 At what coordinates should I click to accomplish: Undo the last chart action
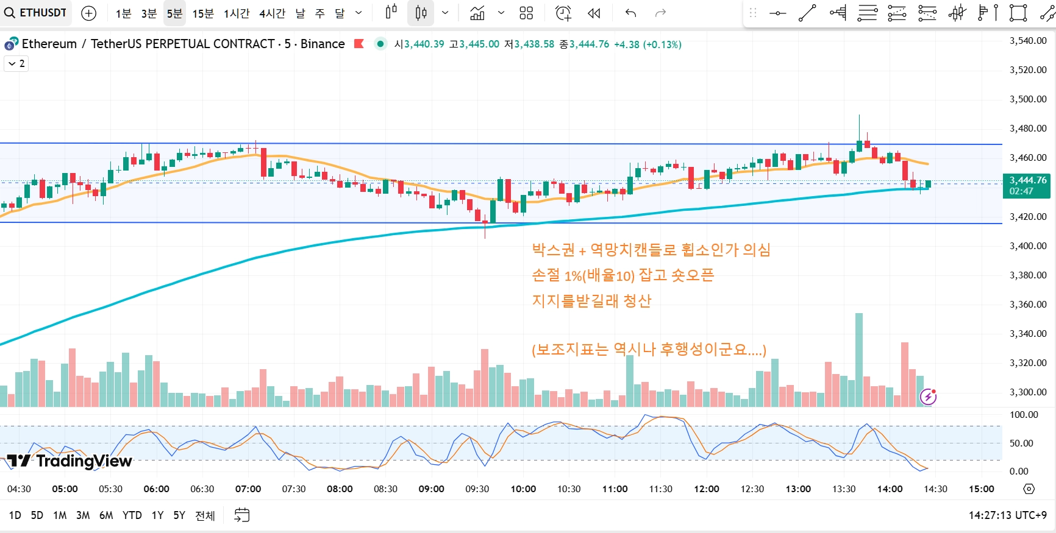[631, 13]
